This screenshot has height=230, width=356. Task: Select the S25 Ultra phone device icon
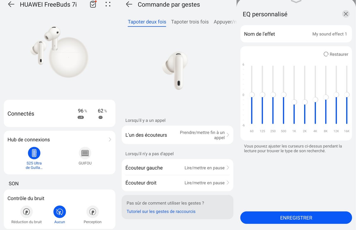(x=34, y=153)
